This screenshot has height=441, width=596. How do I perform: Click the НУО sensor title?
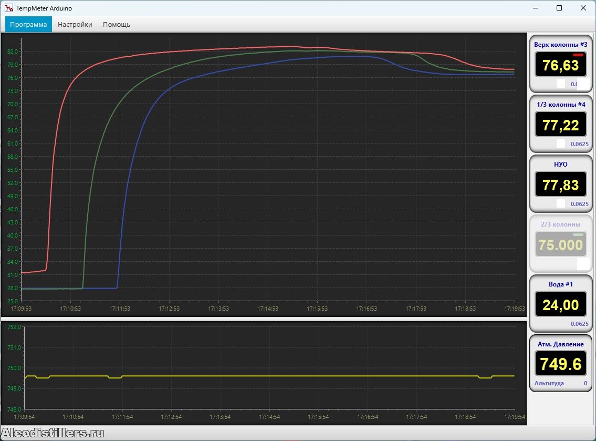coord(561,165)
